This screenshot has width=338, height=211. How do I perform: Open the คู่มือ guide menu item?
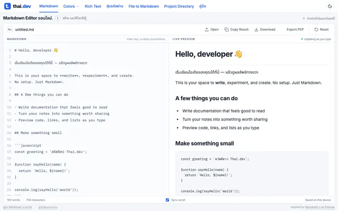(x=203, y=6)
